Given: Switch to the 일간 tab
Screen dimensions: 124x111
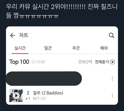Looking at the screenshot, I should pyautogui.click(x=48, y=48).
